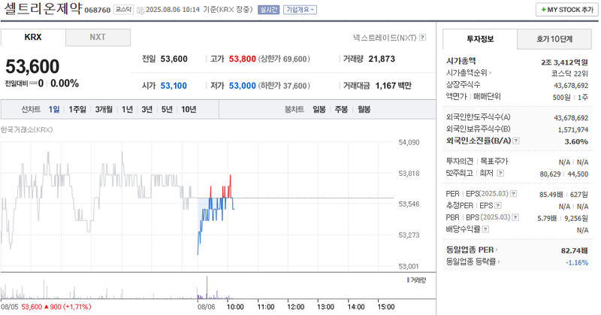The width and height of the screenshot is (601, 315).
Task: Click the 거래량 purple legend marker
Action: [x=408, y=280]
